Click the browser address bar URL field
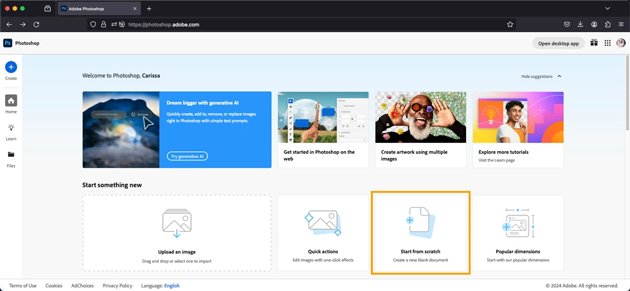The height and width of the screenshot is (291, 630). click(301, 25)
